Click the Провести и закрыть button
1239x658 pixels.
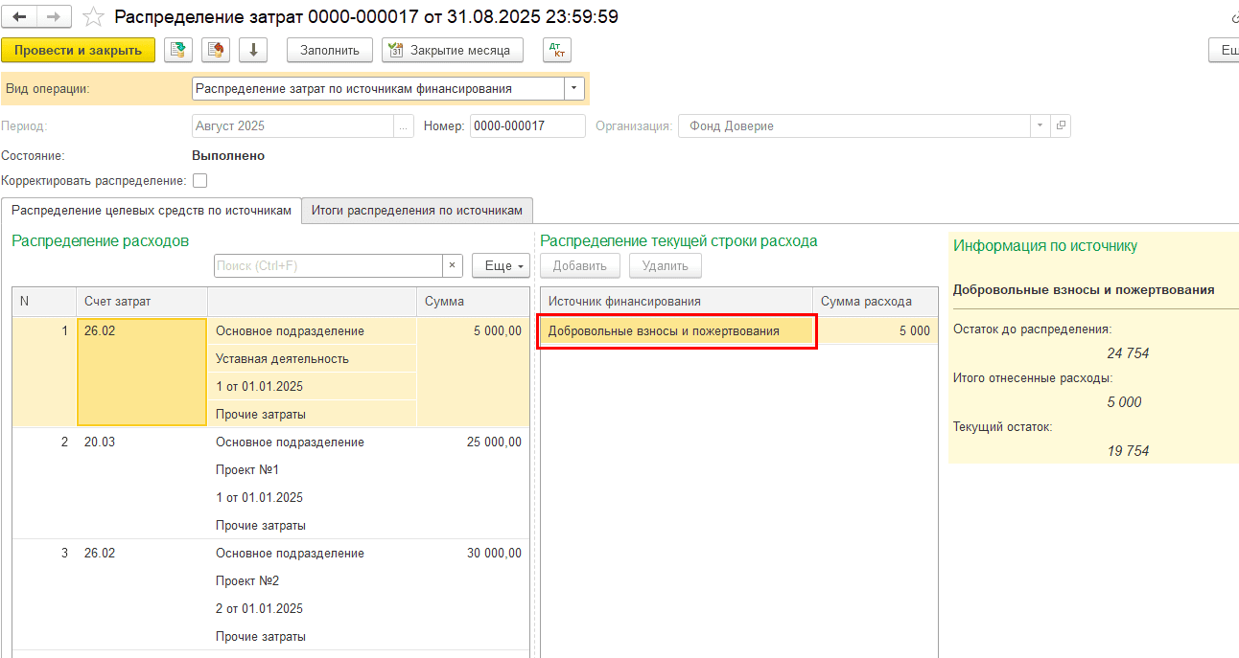[x=78, y=50]
